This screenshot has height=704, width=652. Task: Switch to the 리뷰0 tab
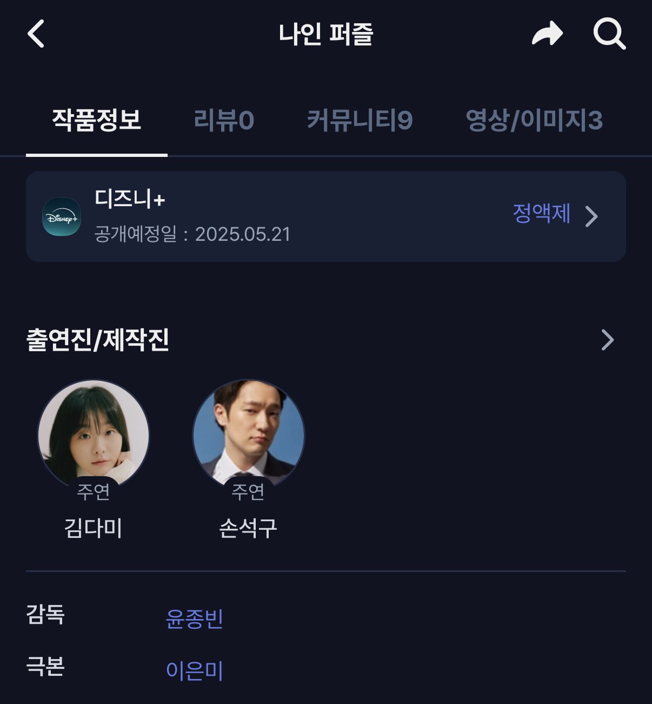pos(224,120)
